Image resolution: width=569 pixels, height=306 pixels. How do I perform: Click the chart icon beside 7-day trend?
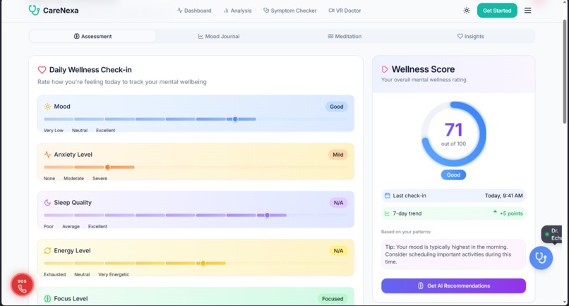click(387, 213)
